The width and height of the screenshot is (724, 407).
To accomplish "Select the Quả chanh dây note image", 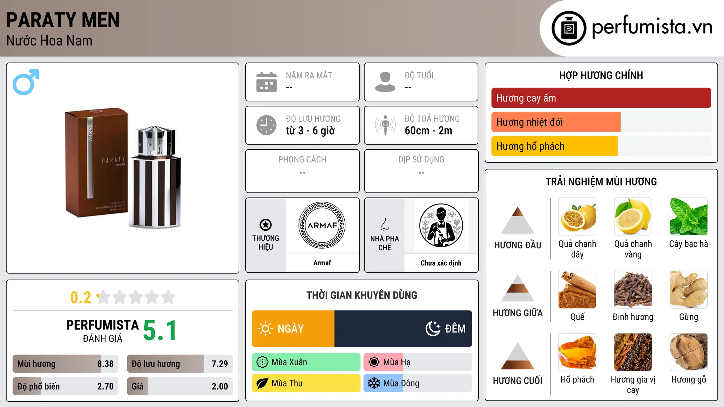I will pyautogui.click(x=577, y=217).
